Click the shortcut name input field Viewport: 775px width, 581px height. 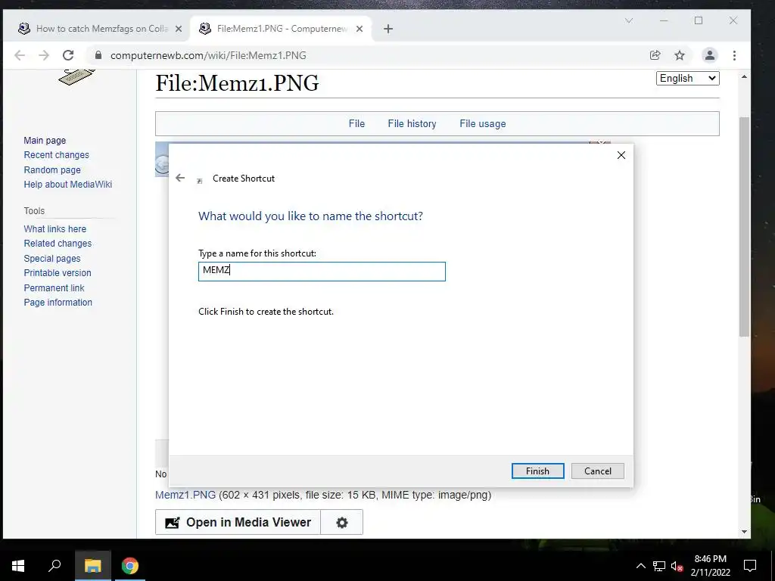322,272
